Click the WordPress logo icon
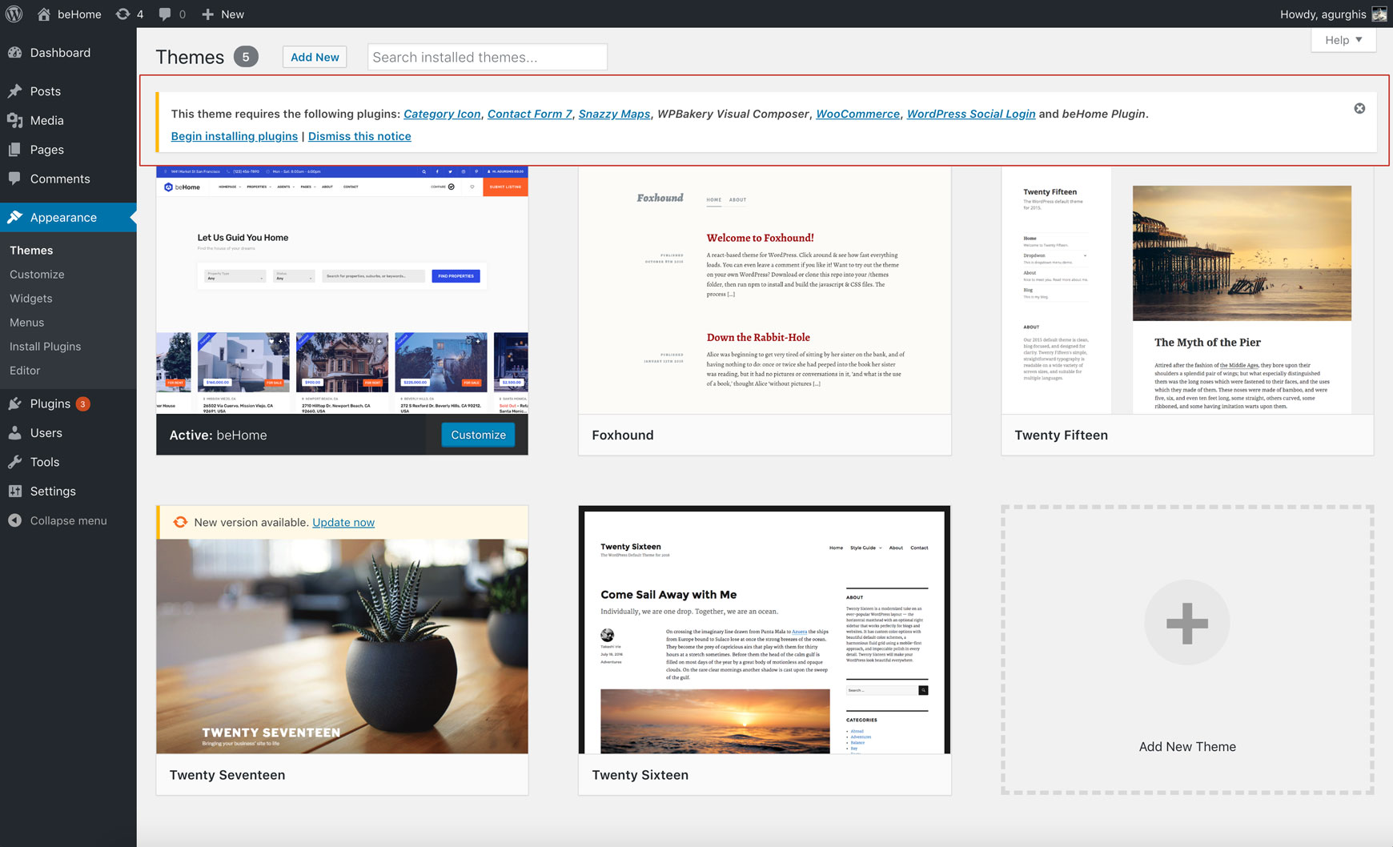This screenshot has height=847, width=1393. [x=14, y=14]
